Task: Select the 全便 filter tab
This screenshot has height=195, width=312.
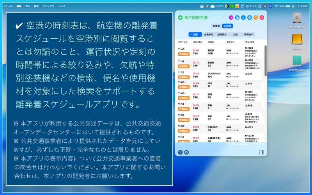Action: coord(195,34)
